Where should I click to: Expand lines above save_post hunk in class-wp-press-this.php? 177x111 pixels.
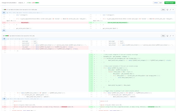click(4, 39)
